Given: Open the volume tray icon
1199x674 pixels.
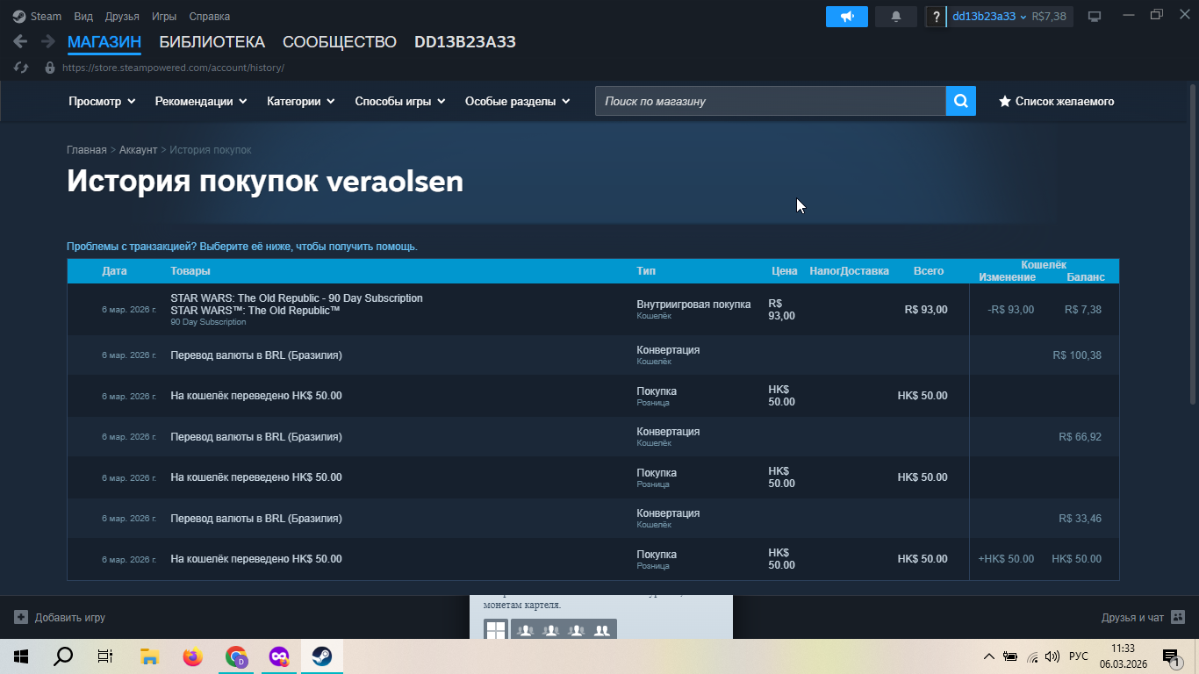Looking at the screenshot, I should tap(1052, 656).
